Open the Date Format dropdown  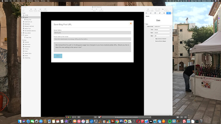[x=162, y=27]
